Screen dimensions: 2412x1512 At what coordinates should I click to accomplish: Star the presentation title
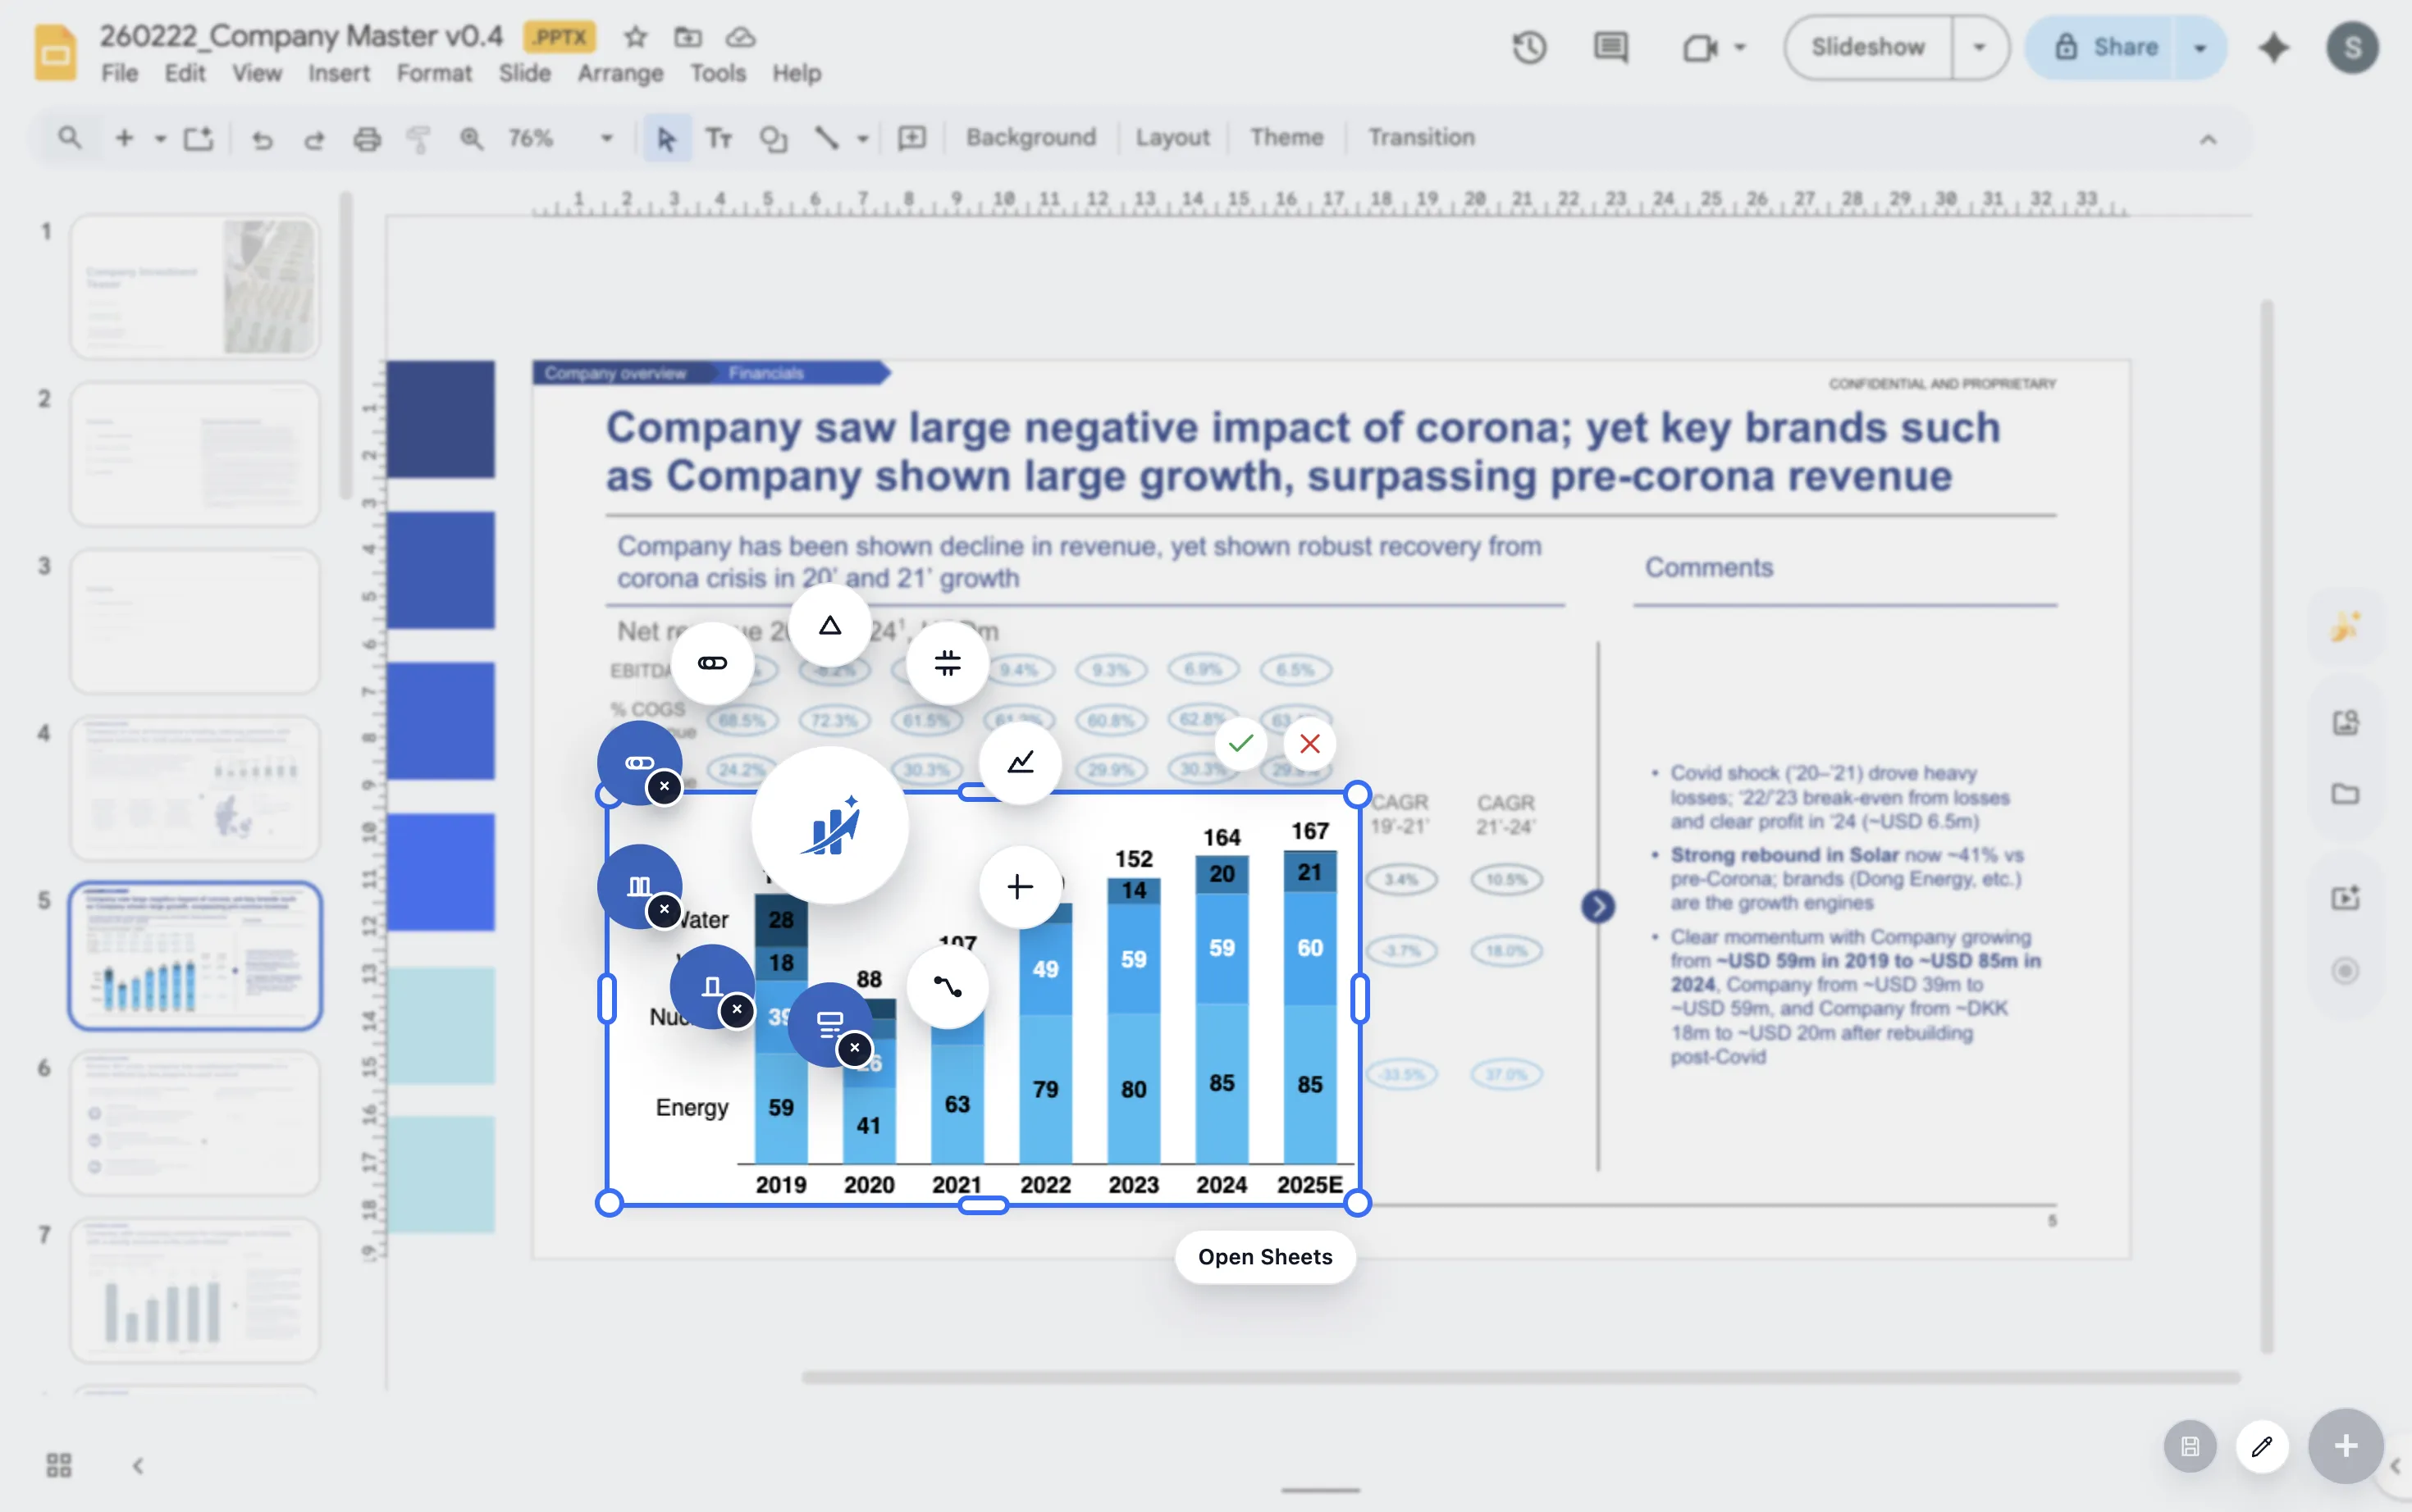coord(634,38)
